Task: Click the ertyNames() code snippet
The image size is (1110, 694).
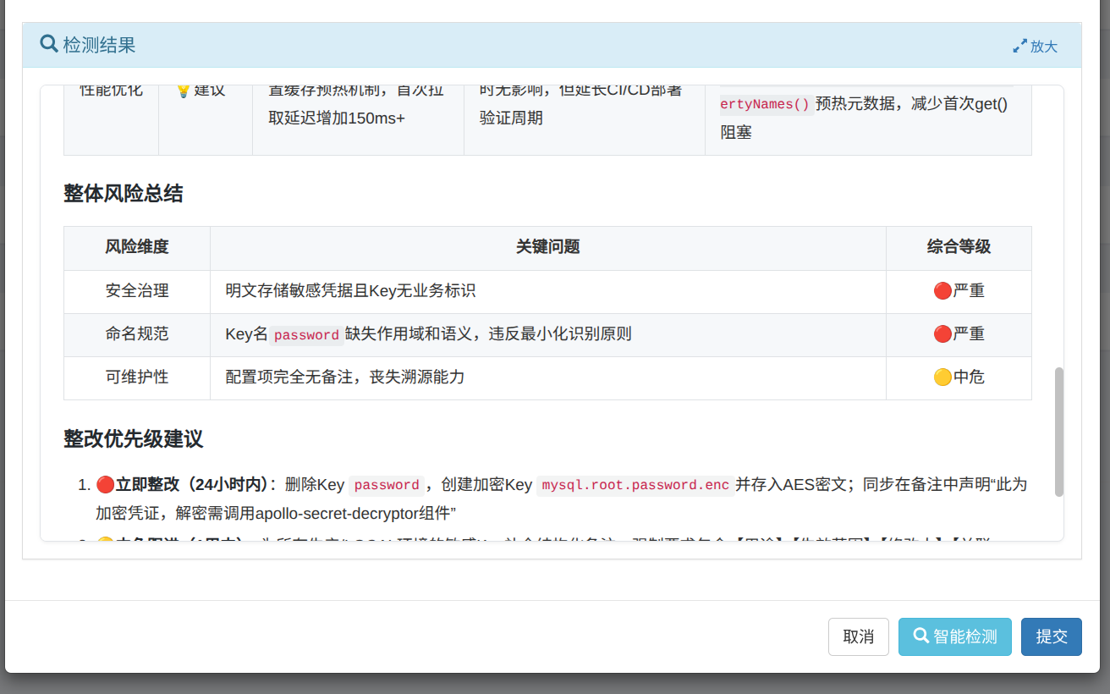Action: (x=765, y=105)
